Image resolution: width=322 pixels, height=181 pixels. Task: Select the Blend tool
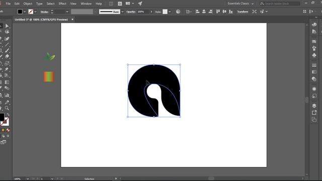click(x=7, y=88)
